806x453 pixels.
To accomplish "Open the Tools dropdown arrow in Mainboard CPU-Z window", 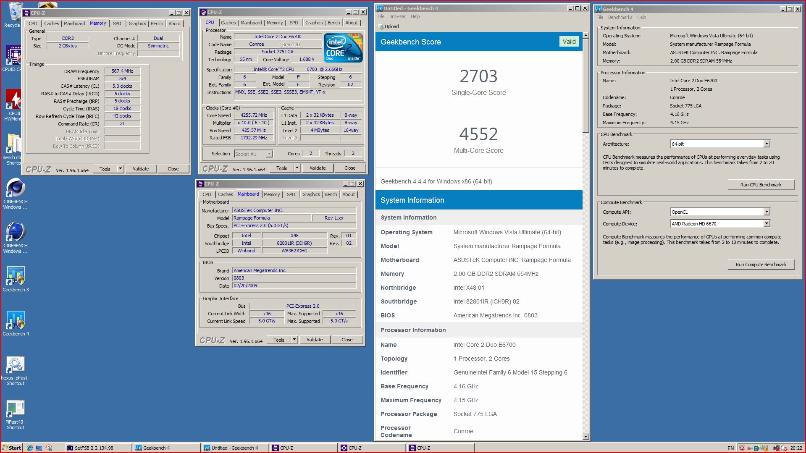I will 294,340.
